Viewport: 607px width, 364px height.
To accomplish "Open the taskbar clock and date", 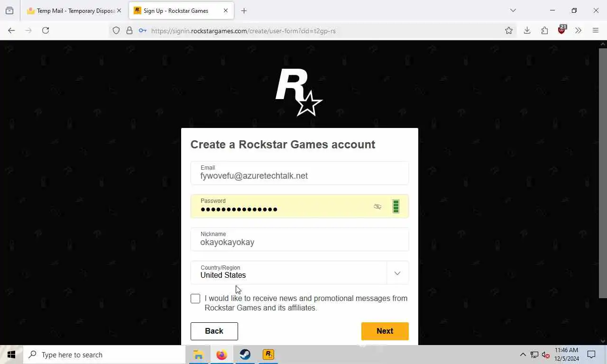I will [566, 355].
